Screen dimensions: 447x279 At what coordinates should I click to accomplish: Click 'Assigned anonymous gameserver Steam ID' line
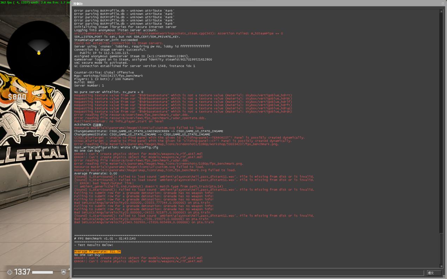coord(132,56)
